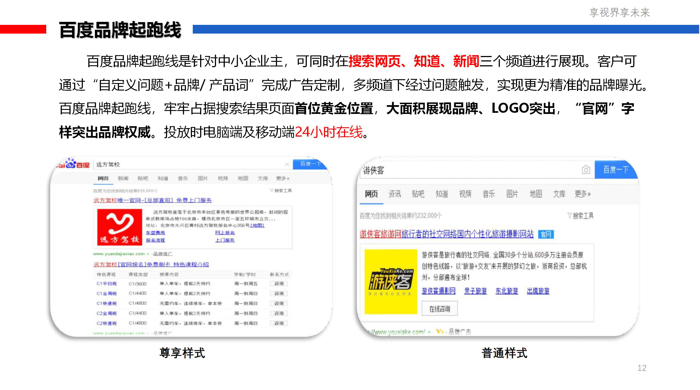Select 知道 tab in left screenshot
Viewport: 700px width, 390px height.
[x=163, y=178]
